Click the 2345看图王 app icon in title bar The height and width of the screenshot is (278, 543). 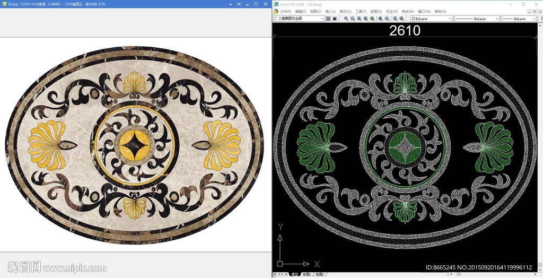tap(4, 4)
